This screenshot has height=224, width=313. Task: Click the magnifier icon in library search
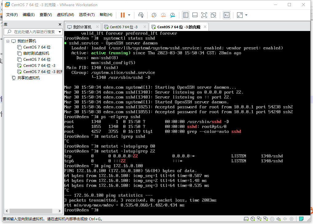pyautogui.click(x=9, y=32)
